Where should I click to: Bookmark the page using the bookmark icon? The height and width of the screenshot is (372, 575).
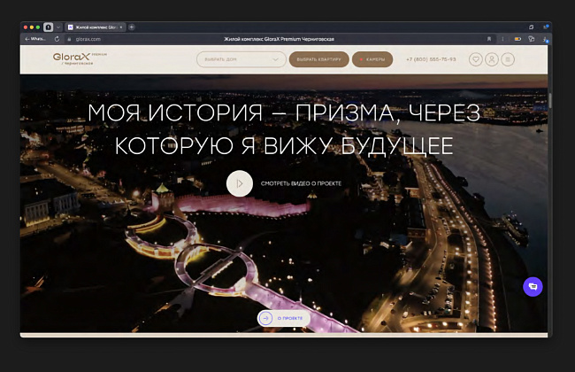point(489,39)
